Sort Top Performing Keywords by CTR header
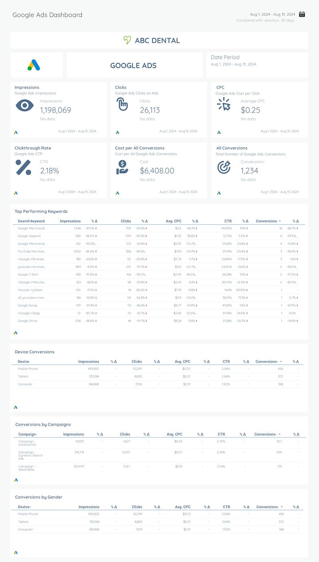Viewport: 319px width, 562px height. (x=228, y=221)
